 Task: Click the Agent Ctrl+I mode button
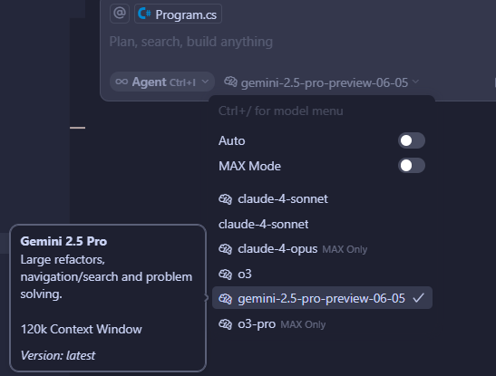[162, 82]
